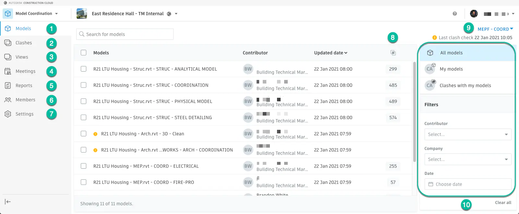The height and width of the screenshot is (214, 519).
Task: Check the Arch.rvt - 3D - Clean checkbox
Action: click(x=84, y=133)
